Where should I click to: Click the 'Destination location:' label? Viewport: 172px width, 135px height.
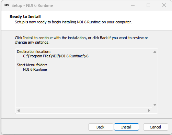pyautogui.click(x=34, y=52)
